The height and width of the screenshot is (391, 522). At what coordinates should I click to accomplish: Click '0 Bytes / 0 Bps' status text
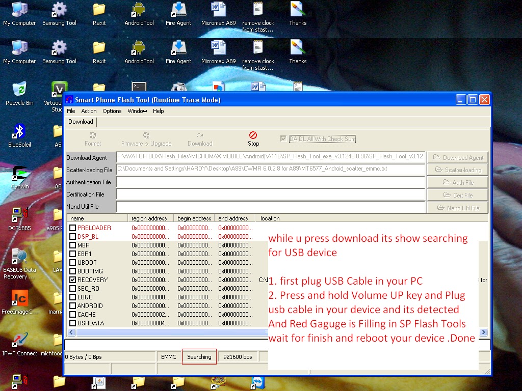(x=83, y=357)
